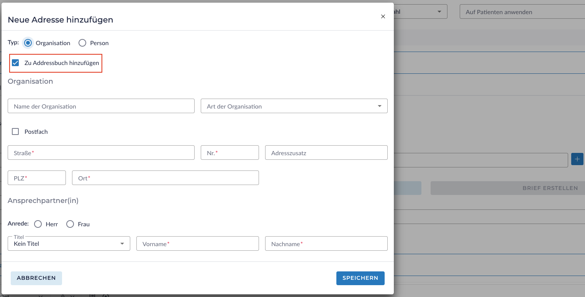Enable the Postfach checkbox
585x297 pixels.
pyautogui.click(x=15, y=131)
